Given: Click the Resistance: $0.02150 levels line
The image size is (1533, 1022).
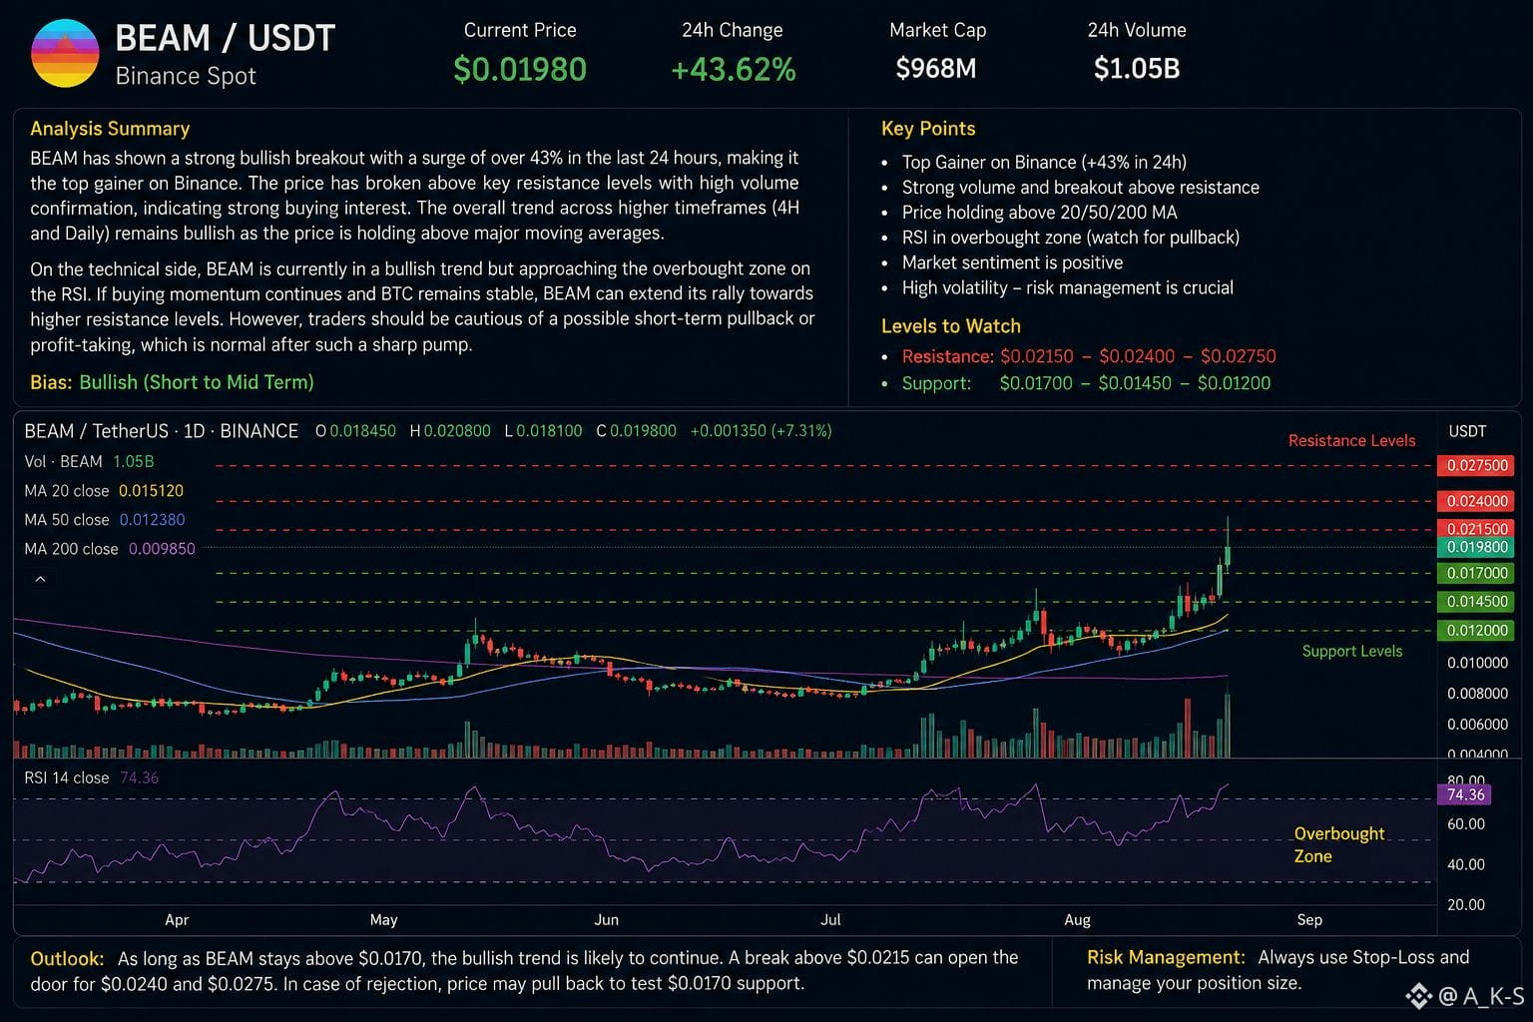Looking at the screenshot, I should point(1088,356).
